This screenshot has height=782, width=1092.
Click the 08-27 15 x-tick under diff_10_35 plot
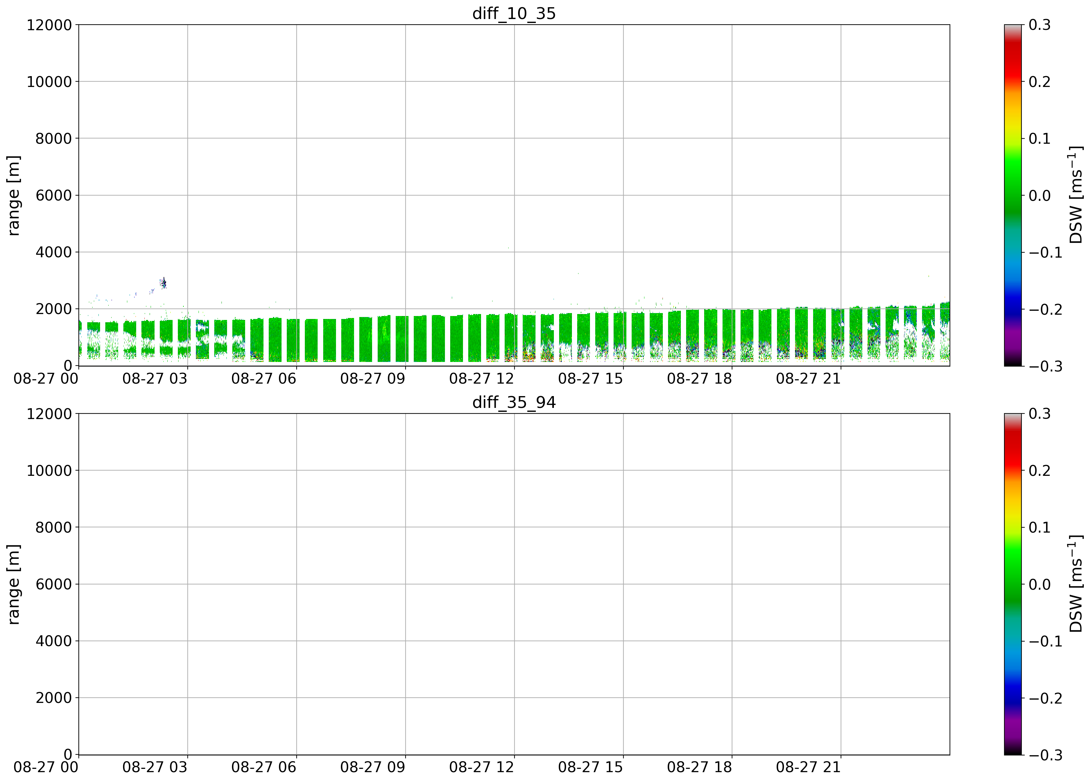[590, 379]
